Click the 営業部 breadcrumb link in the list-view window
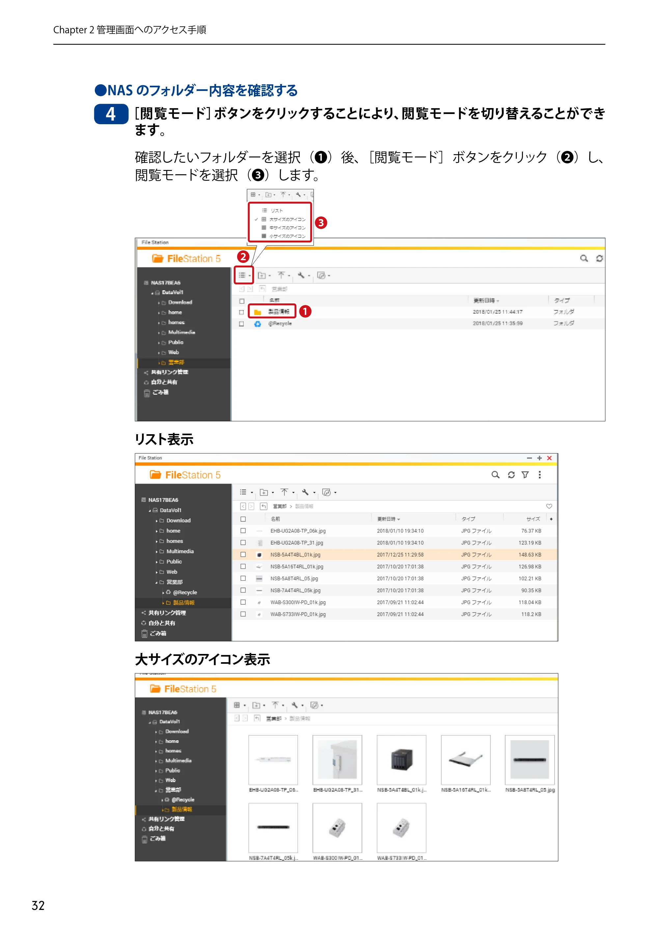Viewport: 659px width, 932px height. click(280, 506)
